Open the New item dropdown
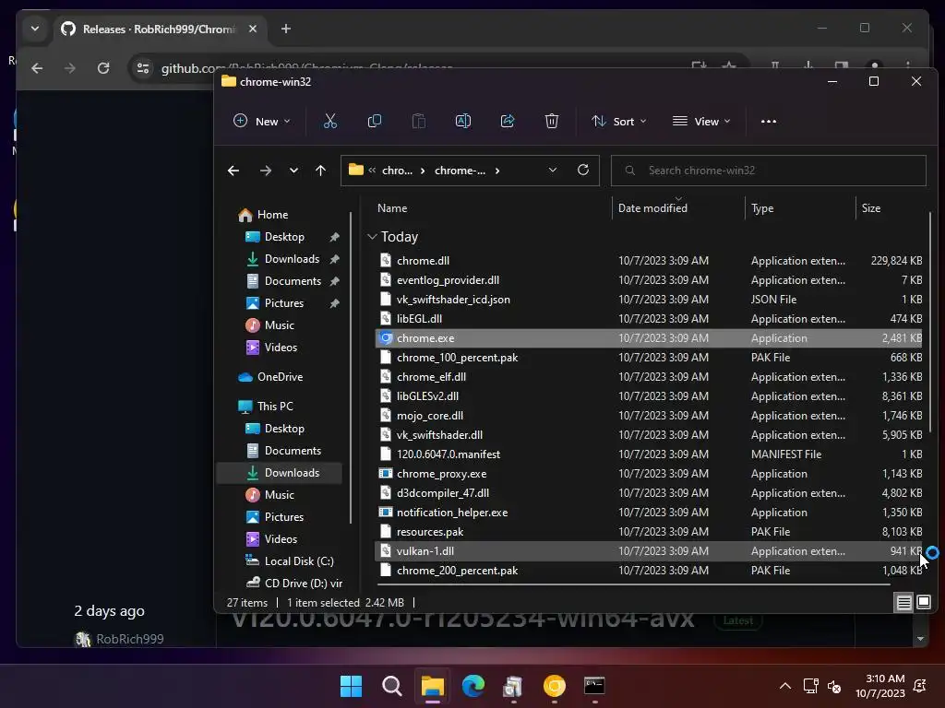This screenshot has width=945, height=708. pos(261,121)
